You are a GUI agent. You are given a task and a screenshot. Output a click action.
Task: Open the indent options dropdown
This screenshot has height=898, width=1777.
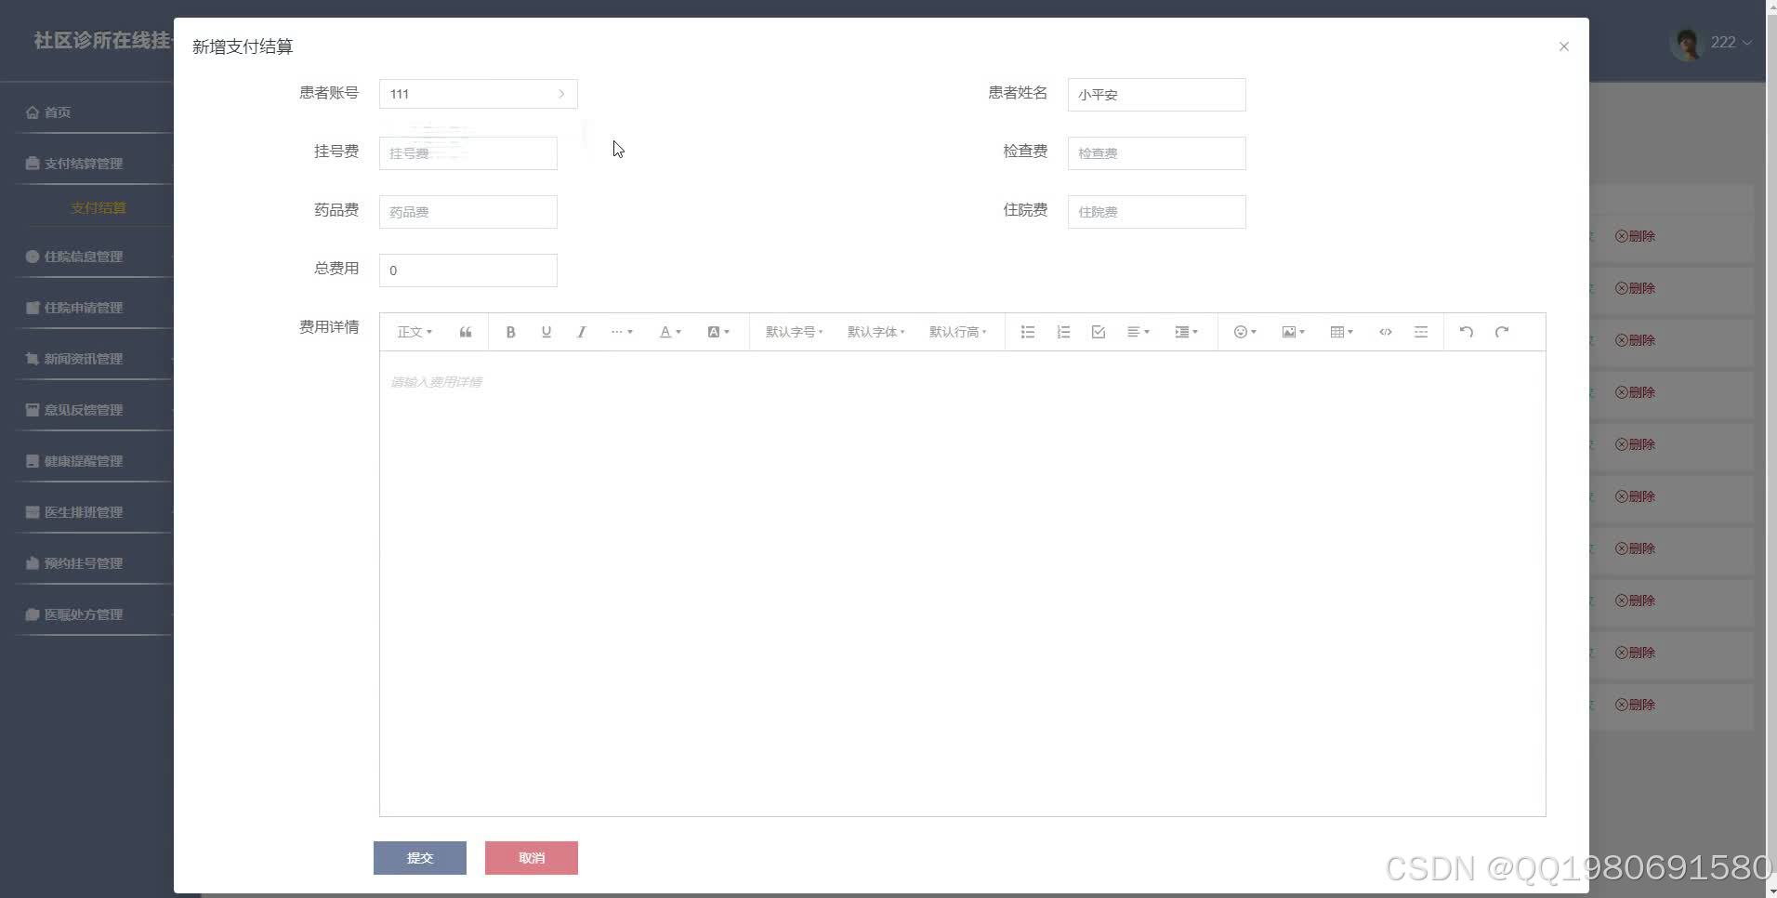tap(1187, 332)
